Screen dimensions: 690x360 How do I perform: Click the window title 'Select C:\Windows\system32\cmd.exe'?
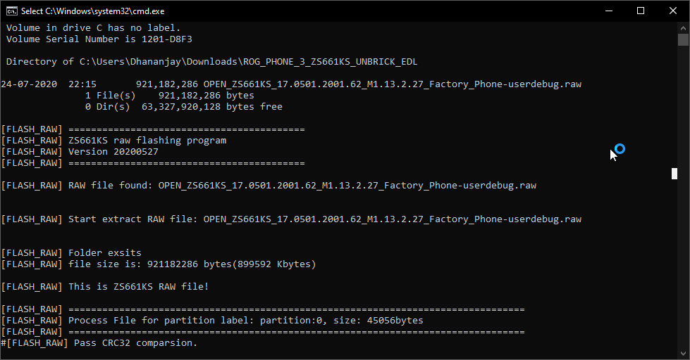click(93, 11)
